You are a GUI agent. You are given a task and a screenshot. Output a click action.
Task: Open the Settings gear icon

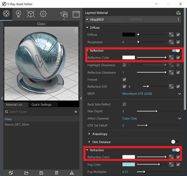click(43, 14)
